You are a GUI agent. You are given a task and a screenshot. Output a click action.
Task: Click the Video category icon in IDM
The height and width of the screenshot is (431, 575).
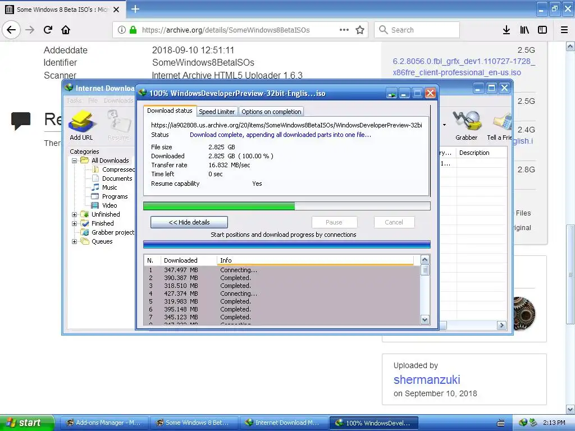pyautogui.click(x=95, y=205)
